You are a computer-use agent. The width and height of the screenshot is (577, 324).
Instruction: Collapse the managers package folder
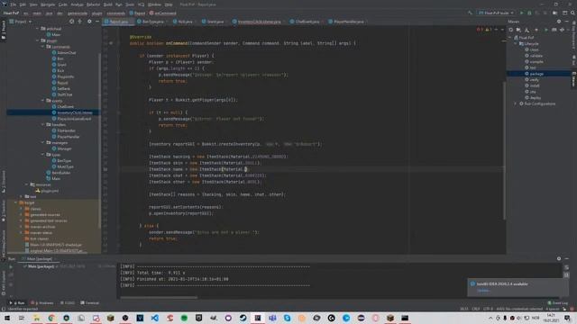click(x=43, y=142)
